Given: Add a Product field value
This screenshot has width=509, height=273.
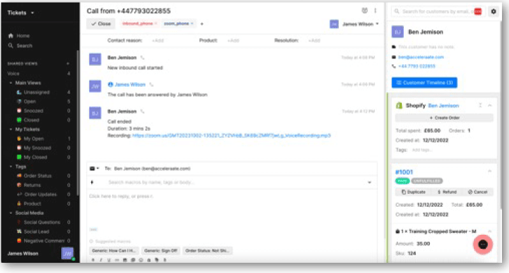Looking at the screenshot, I should (x=233, y=41).
